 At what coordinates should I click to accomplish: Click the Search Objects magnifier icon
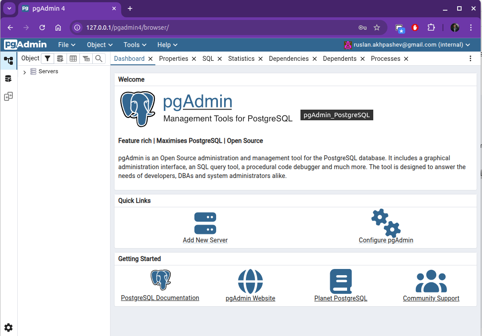click(x=99, y=59)
